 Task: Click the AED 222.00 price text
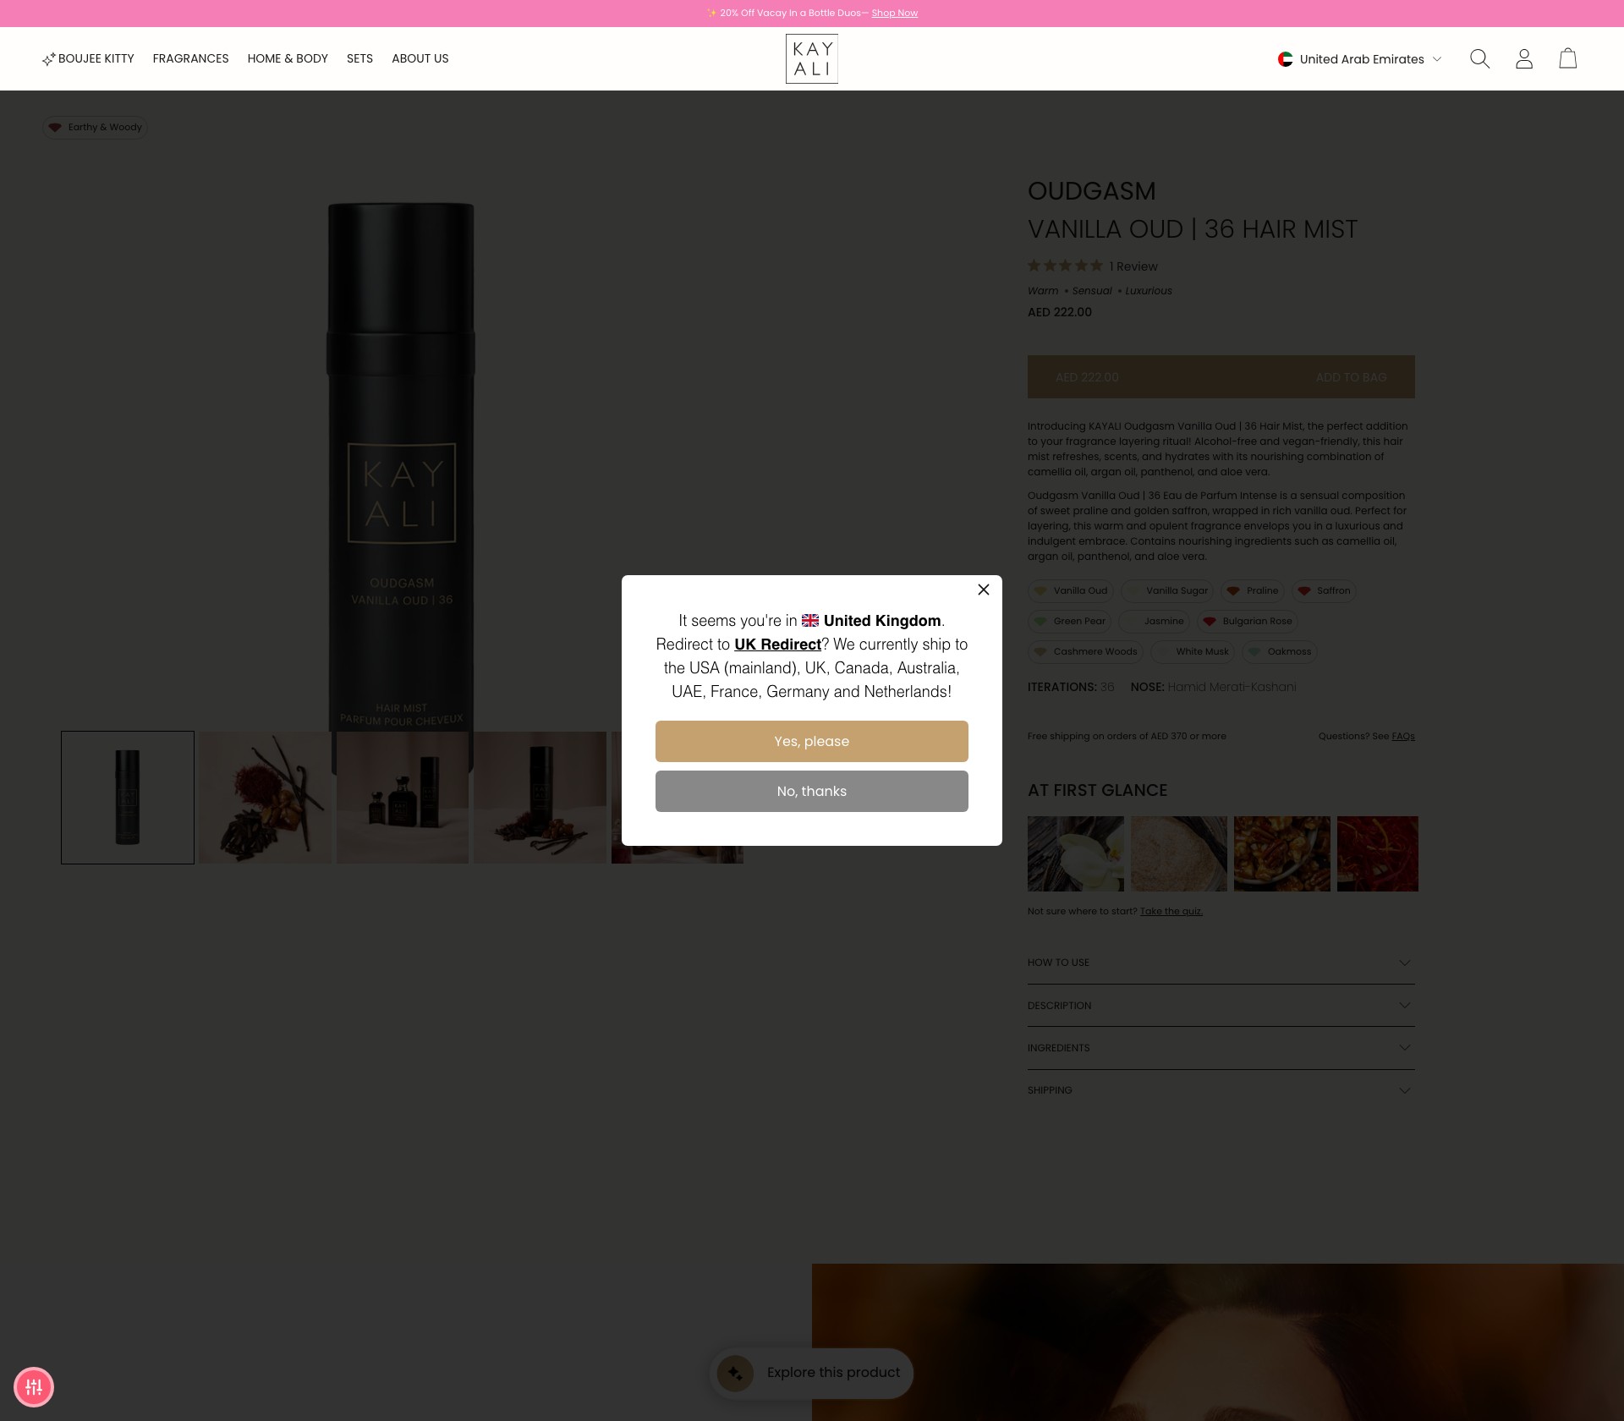coord(1060,312)
